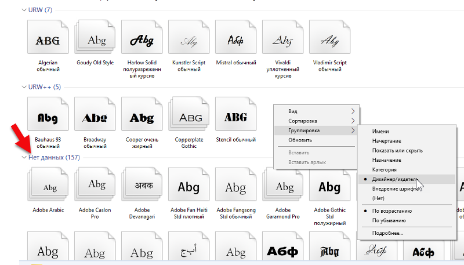The height and width of the screenshot is (265, 464).
Task: Select the Copperplate Gothic font family icon
Action: 189,114
